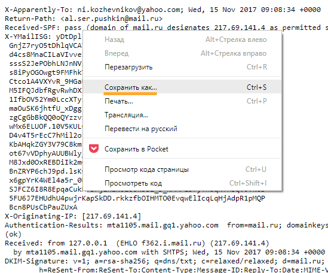Click the (ok) text line
This screenshot has height=273, width=328.
tap(13, 234)
